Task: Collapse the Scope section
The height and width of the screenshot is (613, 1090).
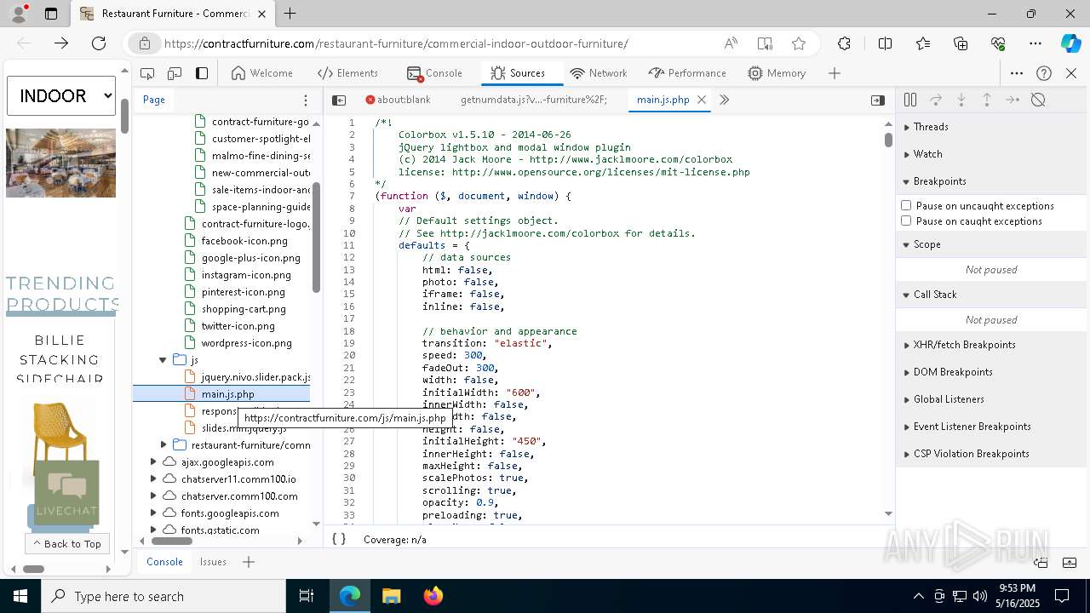Action: pos(991,244)
